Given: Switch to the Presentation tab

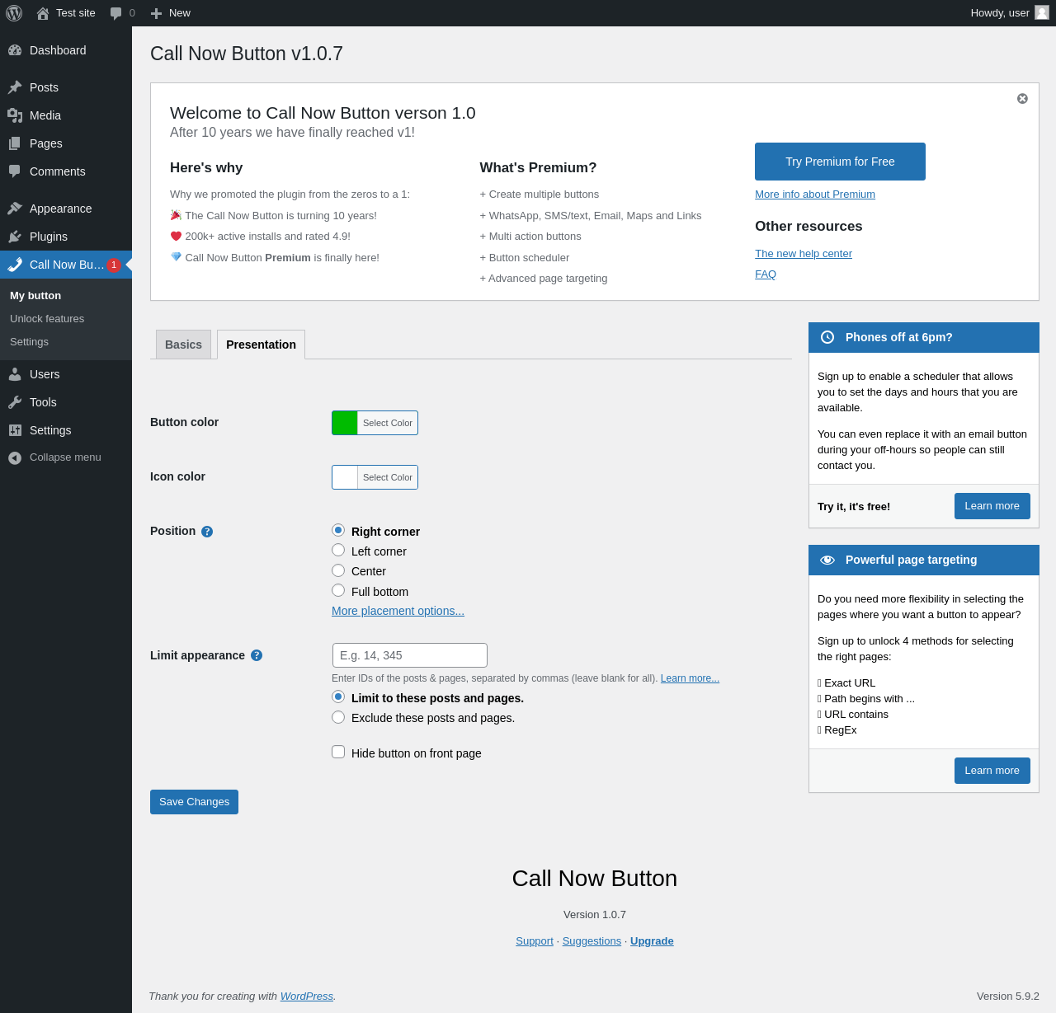Looking at the screenshot, I should [x=261, y=345].
